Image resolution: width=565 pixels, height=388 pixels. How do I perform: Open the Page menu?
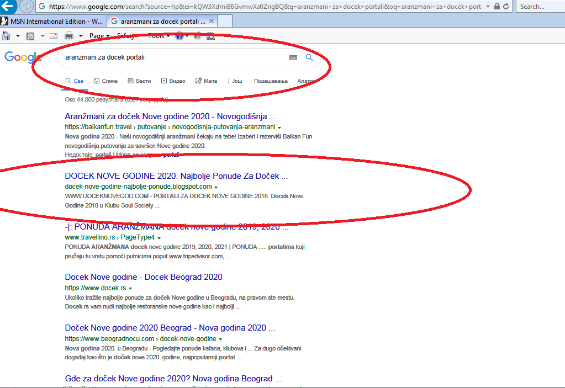click(x=99, y=36)
